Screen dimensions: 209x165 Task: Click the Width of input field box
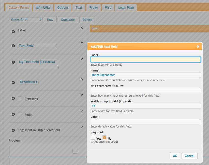(146, 106)
